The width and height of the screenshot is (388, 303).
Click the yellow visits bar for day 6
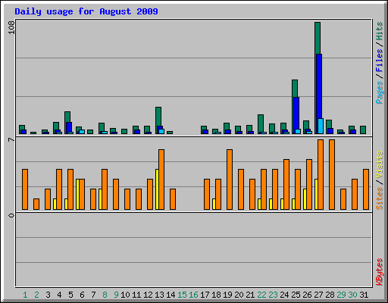click(78, 194)
